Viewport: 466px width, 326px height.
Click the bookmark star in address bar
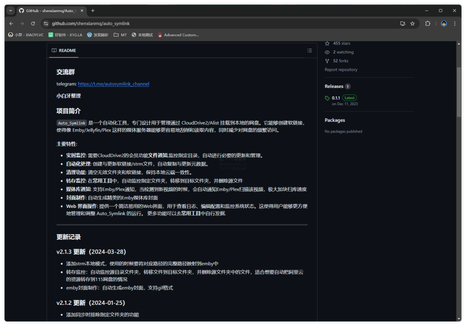tap(413, 24)
